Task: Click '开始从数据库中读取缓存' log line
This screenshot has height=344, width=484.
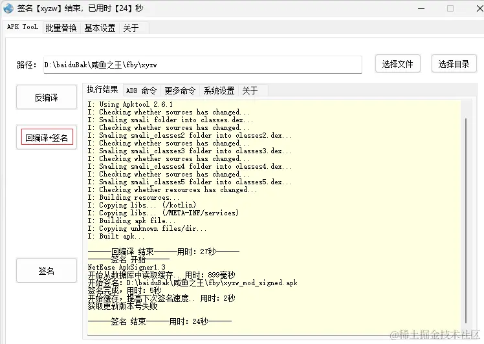Action: pos(161,275)
